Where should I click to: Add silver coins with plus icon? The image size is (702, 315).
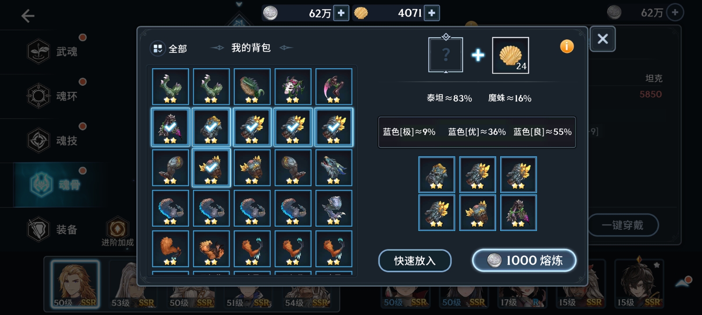(x=341, y=13)
